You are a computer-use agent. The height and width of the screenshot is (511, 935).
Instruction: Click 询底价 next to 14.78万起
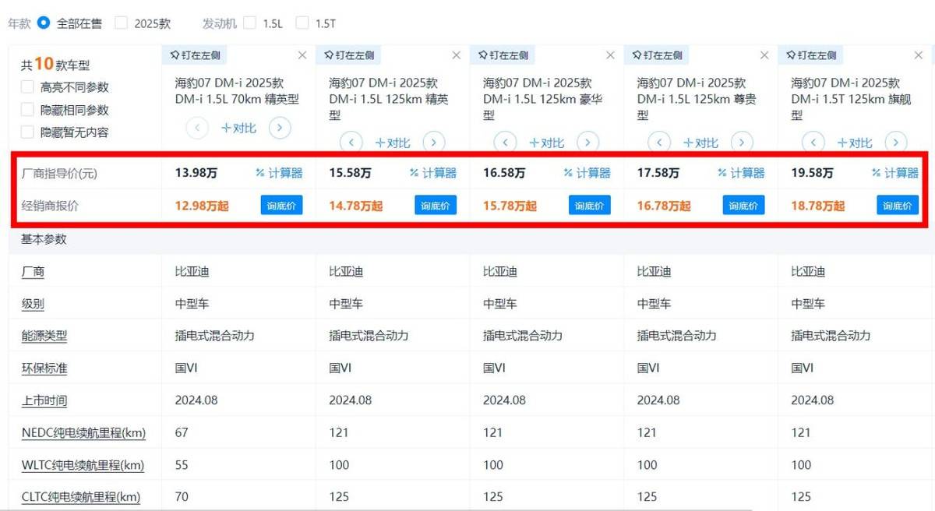(436, 206)
